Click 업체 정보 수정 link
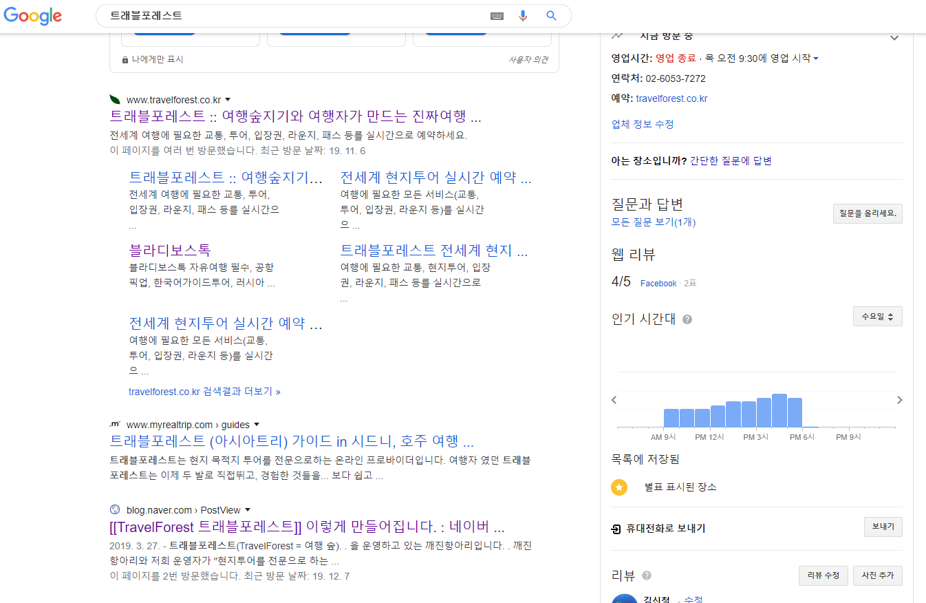 pos(643,125)
